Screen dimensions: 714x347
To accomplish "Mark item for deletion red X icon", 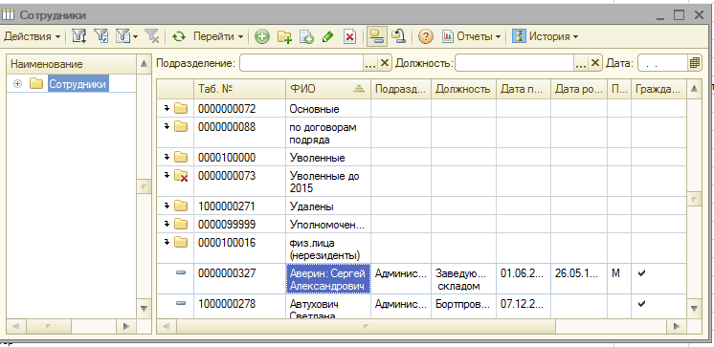I will coord(349,37).
